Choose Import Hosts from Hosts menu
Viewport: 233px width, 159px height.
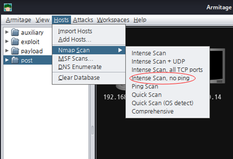[x=89, y=31]
